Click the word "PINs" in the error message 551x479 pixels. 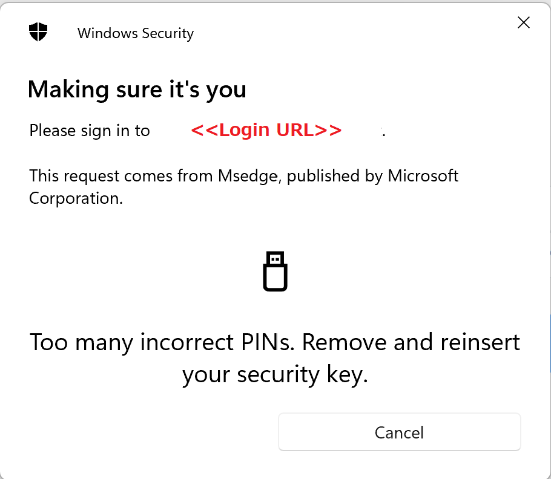268,342
